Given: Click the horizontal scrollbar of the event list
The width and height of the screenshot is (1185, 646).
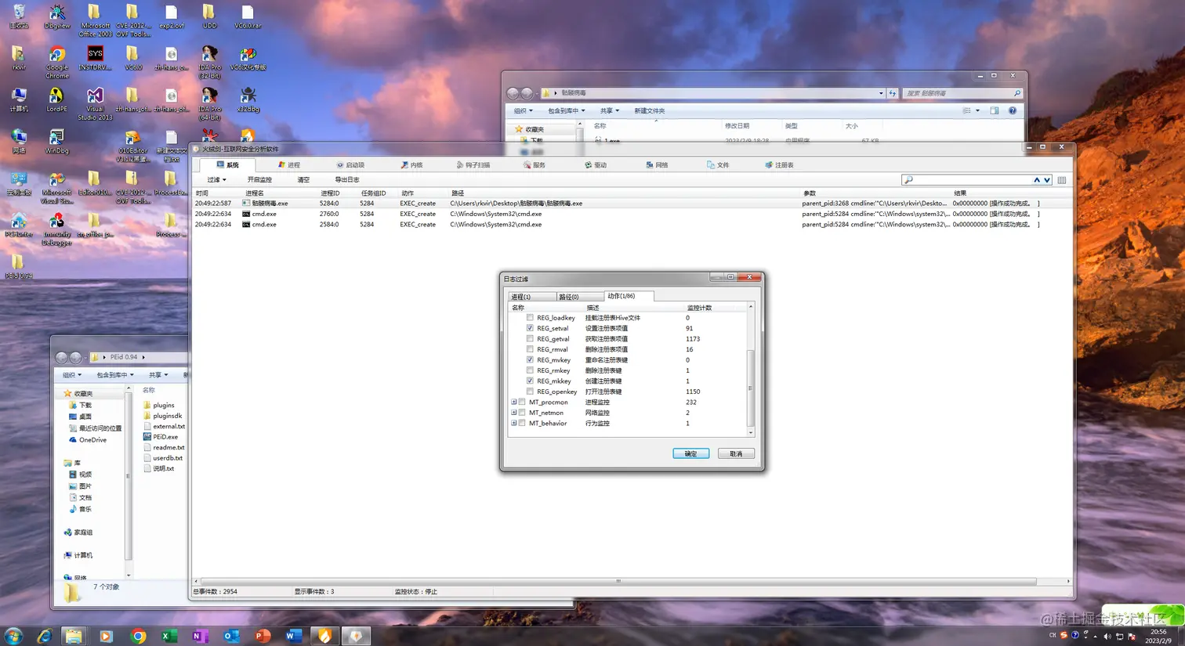Looking at the screenshot, I should tap(618, 582).
